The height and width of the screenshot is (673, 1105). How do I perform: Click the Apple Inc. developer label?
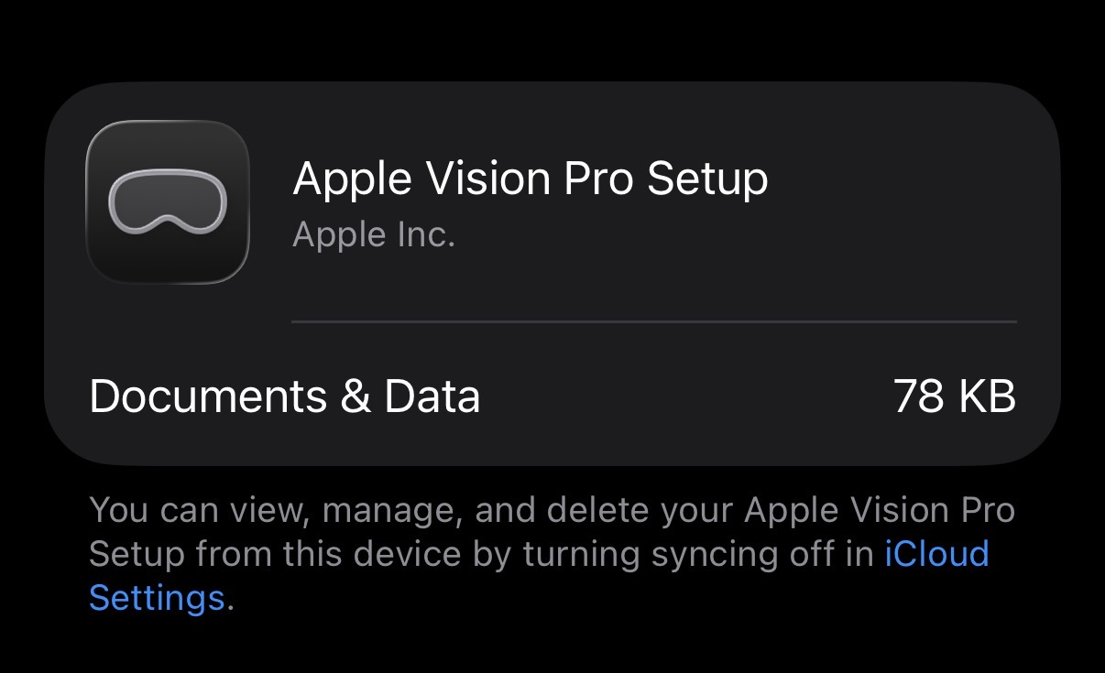coord(374,235)
